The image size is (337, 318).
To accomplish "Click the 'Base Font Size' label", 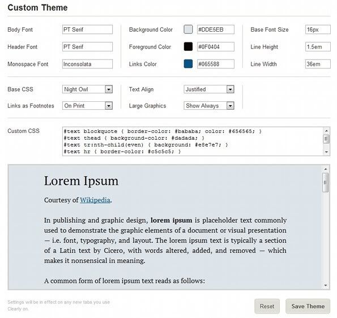I will click(270, 29).
